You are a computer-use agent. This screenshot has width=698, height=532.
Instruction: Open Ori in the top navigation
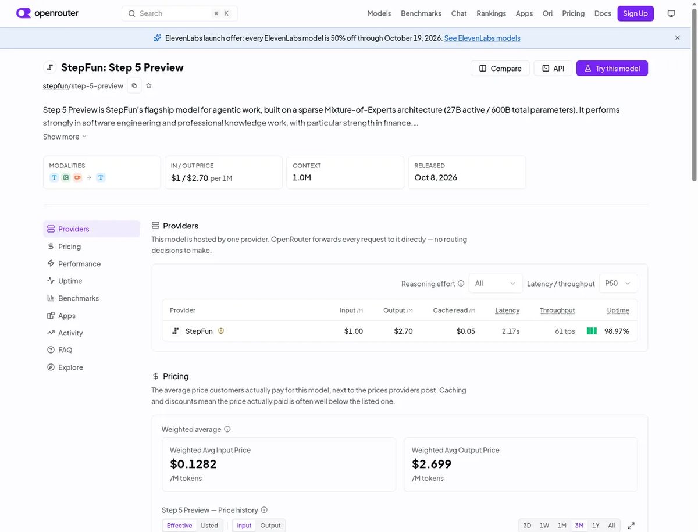click(x=547, y=13)
